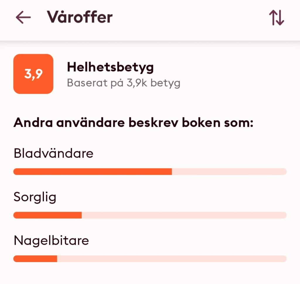The width and height of the screenshot is (300, 284).
Task: Click the Våroffer page title
Action: coord(80,17)
